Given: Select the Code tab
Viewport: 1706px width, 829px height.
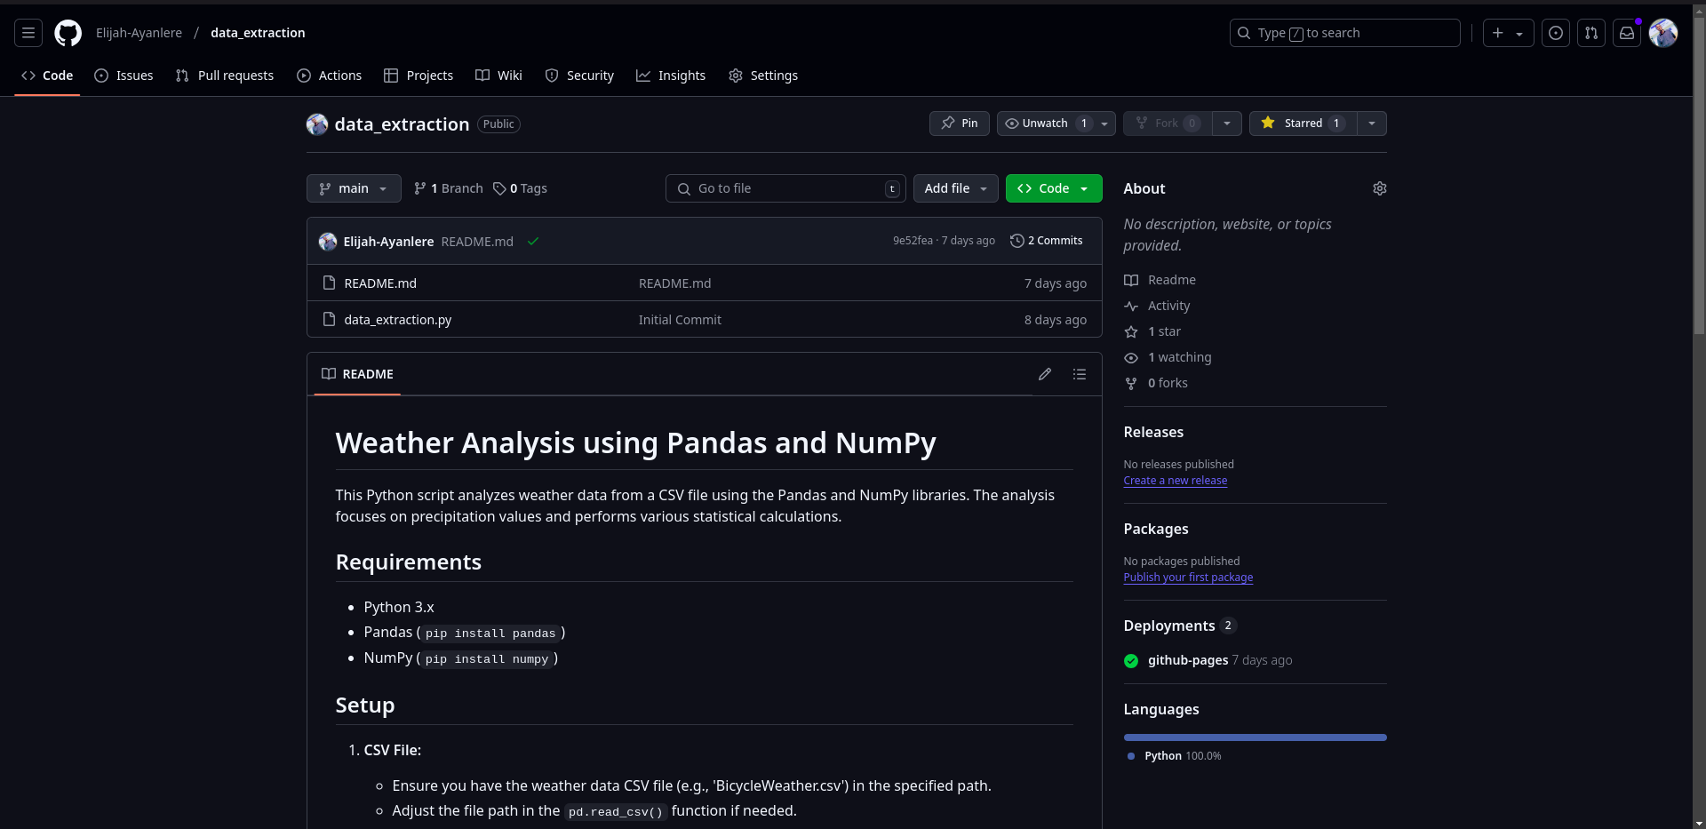Looking at the screenshot, I should [x=47, y=76].
